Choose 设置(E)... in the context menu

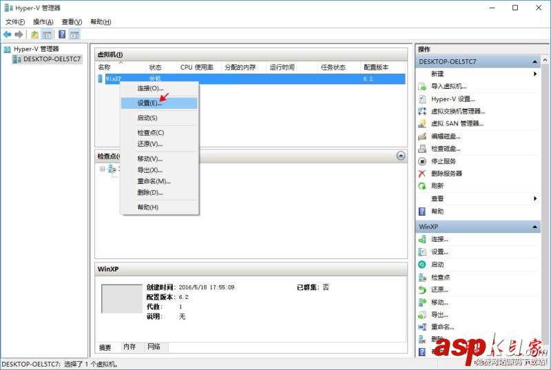(x=159, y=103)
